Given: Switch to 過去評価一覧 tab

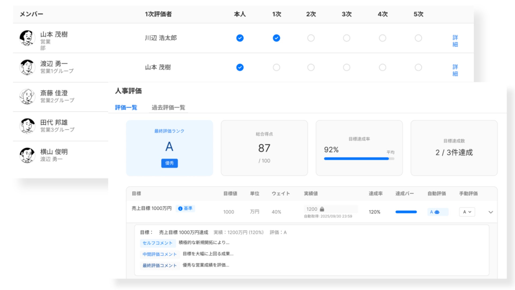Looking at the screenshot, I should (x=168, y=108).
